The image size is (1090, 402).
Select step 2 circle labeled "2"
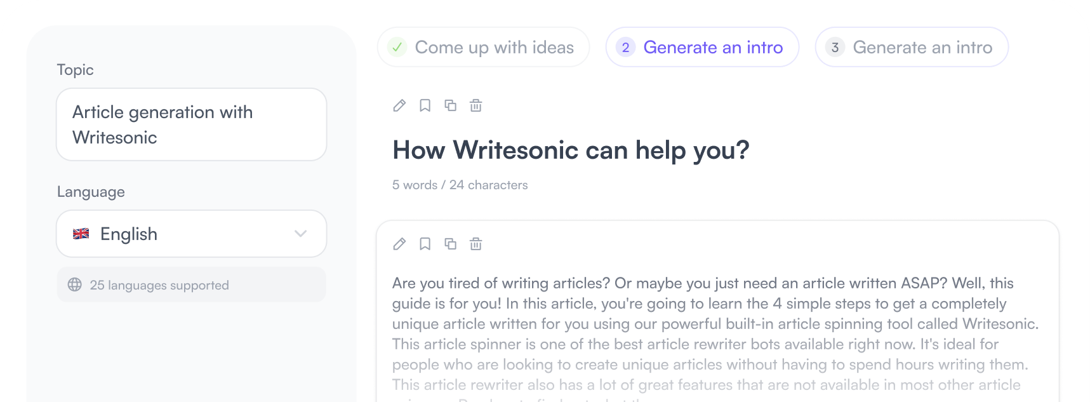click(625, 47)
